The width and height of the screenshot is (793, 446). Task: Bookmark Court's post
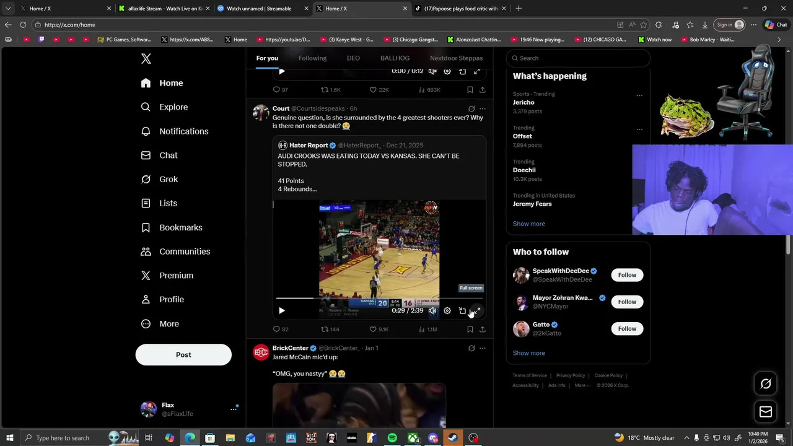click(470, 330)
